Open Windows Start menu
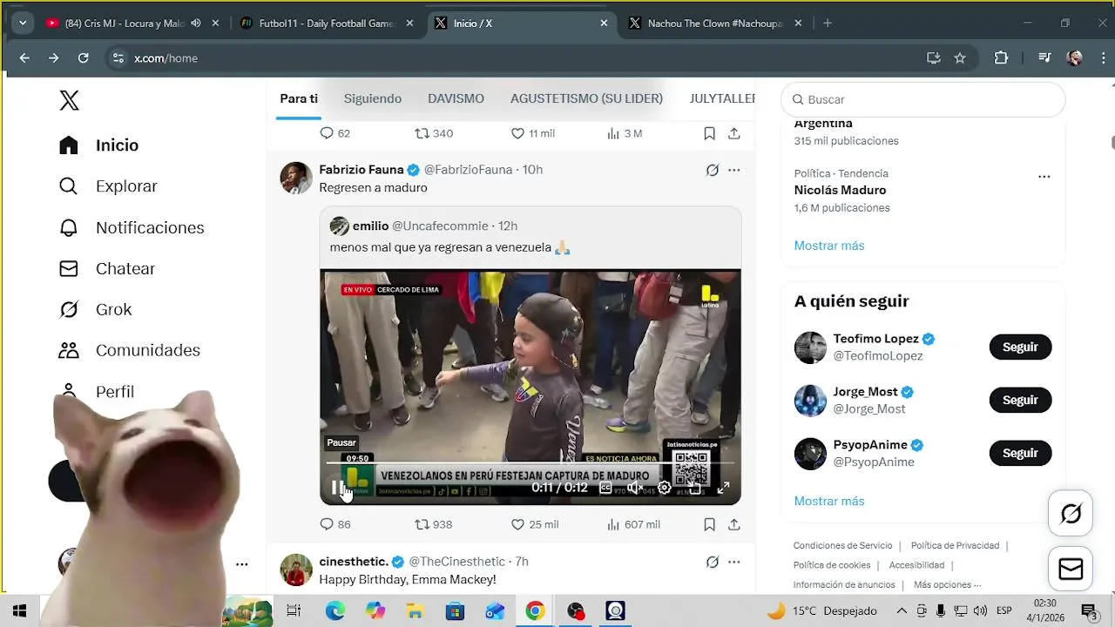The image size is (1115, 627). click(19, 610)
